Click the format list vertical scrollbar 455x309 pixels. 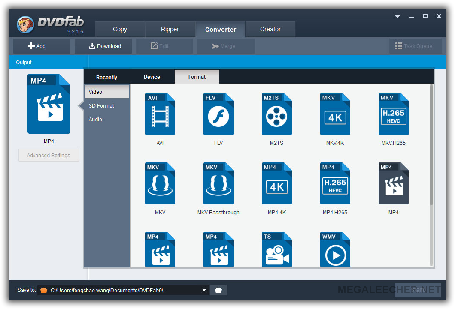click(x=431, y=145)
